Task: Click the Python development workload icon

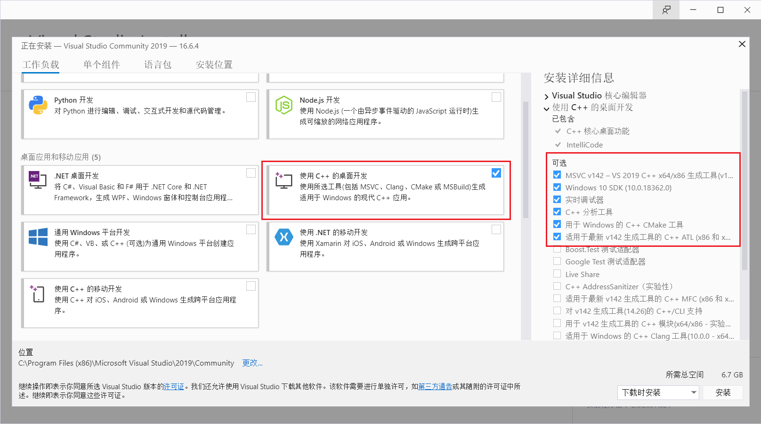Action: click(38, 105)
